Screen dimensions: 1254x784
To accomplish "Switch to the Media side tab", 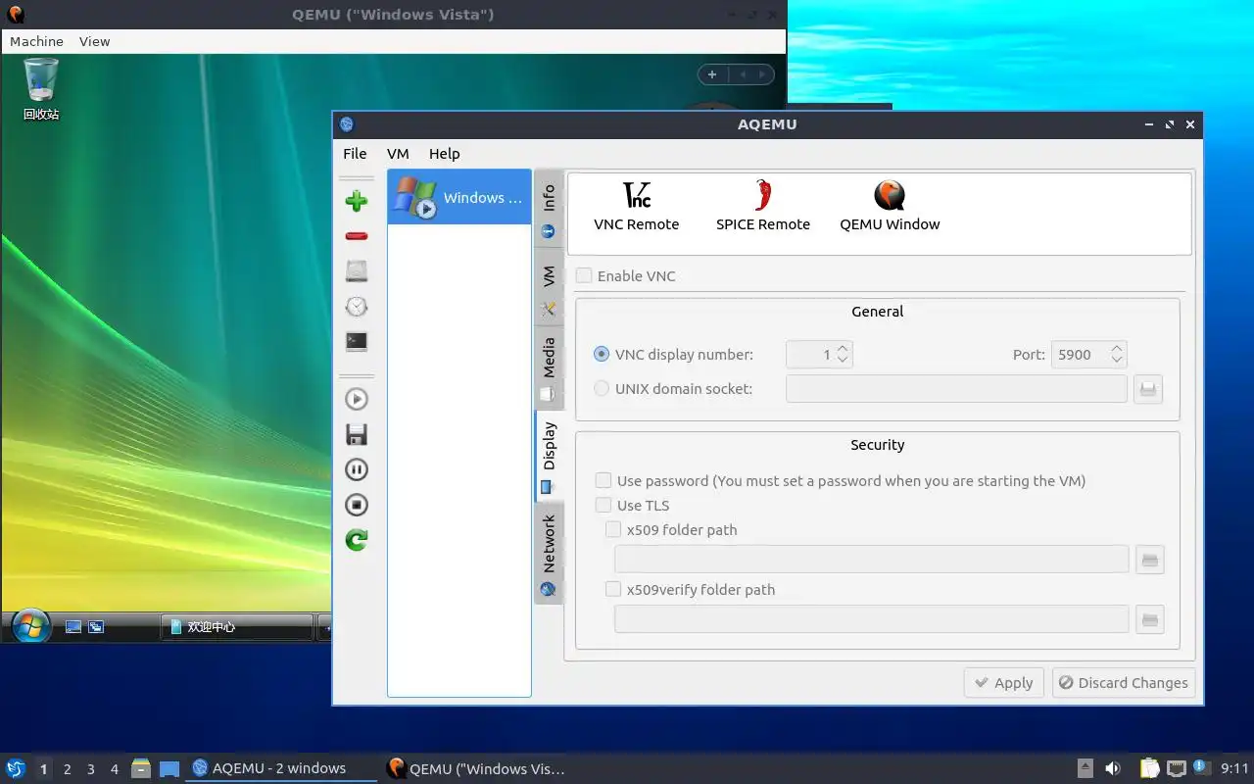I will (x=549, y=369).
